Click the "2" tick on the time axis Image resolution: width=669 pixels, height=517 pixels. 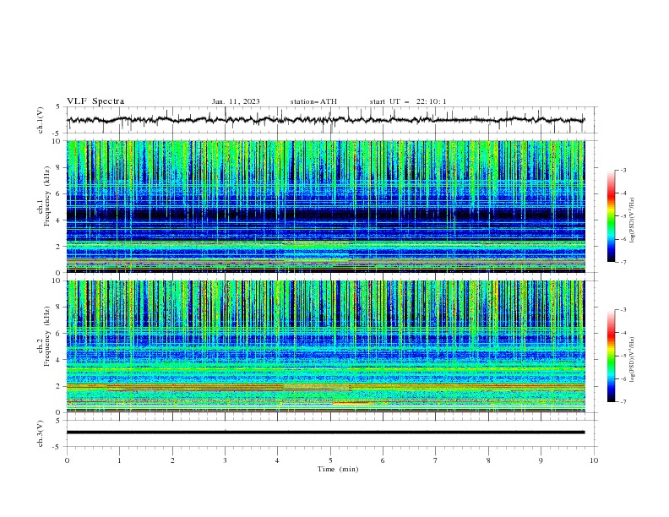pos(172,460)
